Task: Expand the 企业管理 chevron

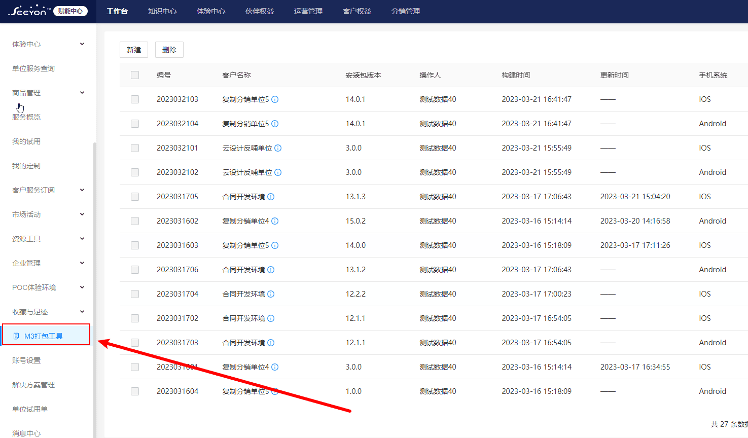Action: pyautogui.click(x=82, y=263)
